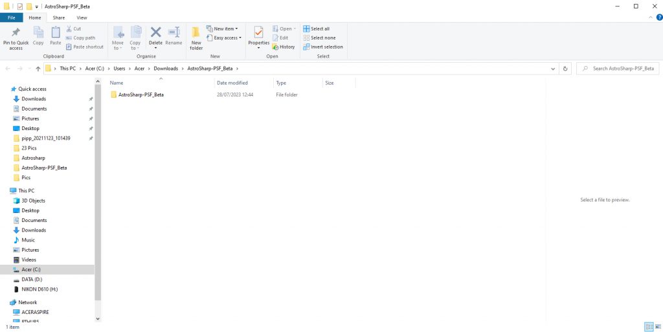This screenshot has height=332, width=663.
Task: Click the Forward navigation arrow
Action: 19,69
